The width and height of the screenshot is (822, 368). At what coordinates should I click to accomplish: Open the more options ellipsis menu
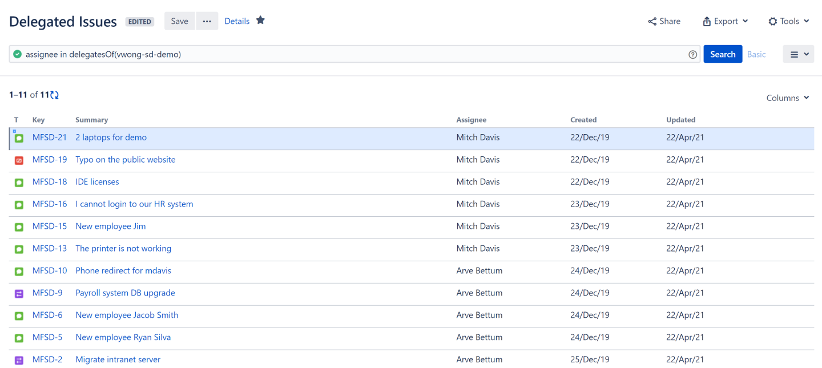[207, 21]
